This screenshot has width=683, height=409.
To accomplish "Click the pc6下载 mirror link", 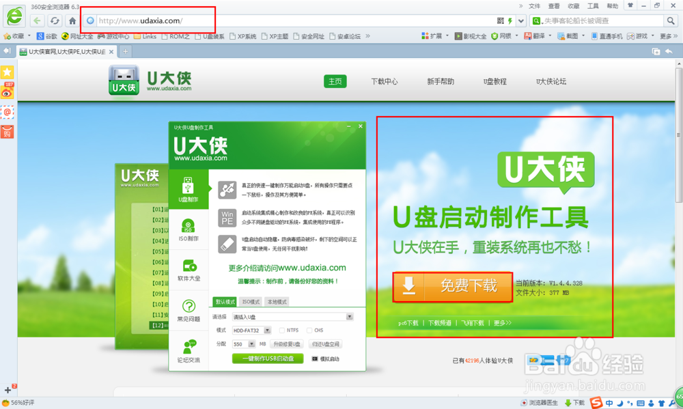I will click(408, 323).
